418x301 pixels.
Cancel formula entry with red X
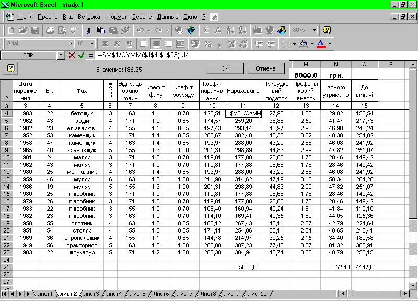coord(72,55)
